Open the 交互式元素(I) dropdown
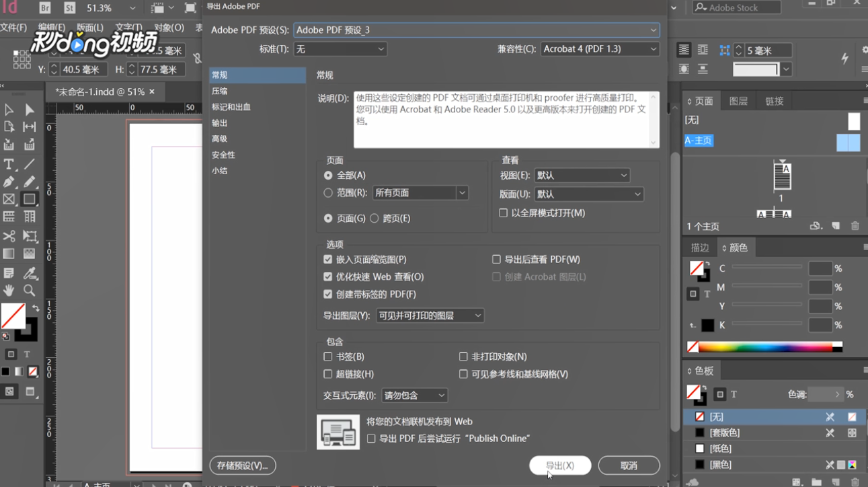Screen dimensions: 868x487 pyautogui.click(x=415, y=396)
